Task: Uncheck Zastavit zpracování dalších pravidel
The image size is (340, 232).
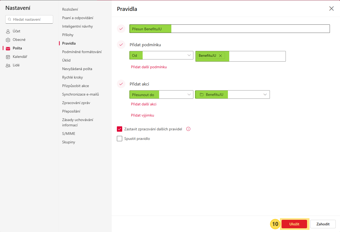Action: [x=120, y=129]
